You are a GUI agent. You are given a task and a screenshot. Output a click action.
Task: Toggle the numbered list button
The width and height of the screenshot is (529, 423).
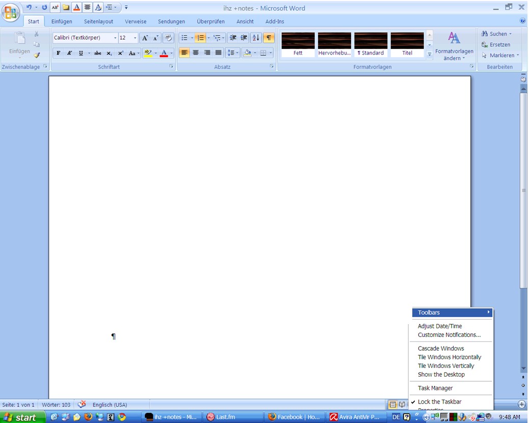coord(201,38)
